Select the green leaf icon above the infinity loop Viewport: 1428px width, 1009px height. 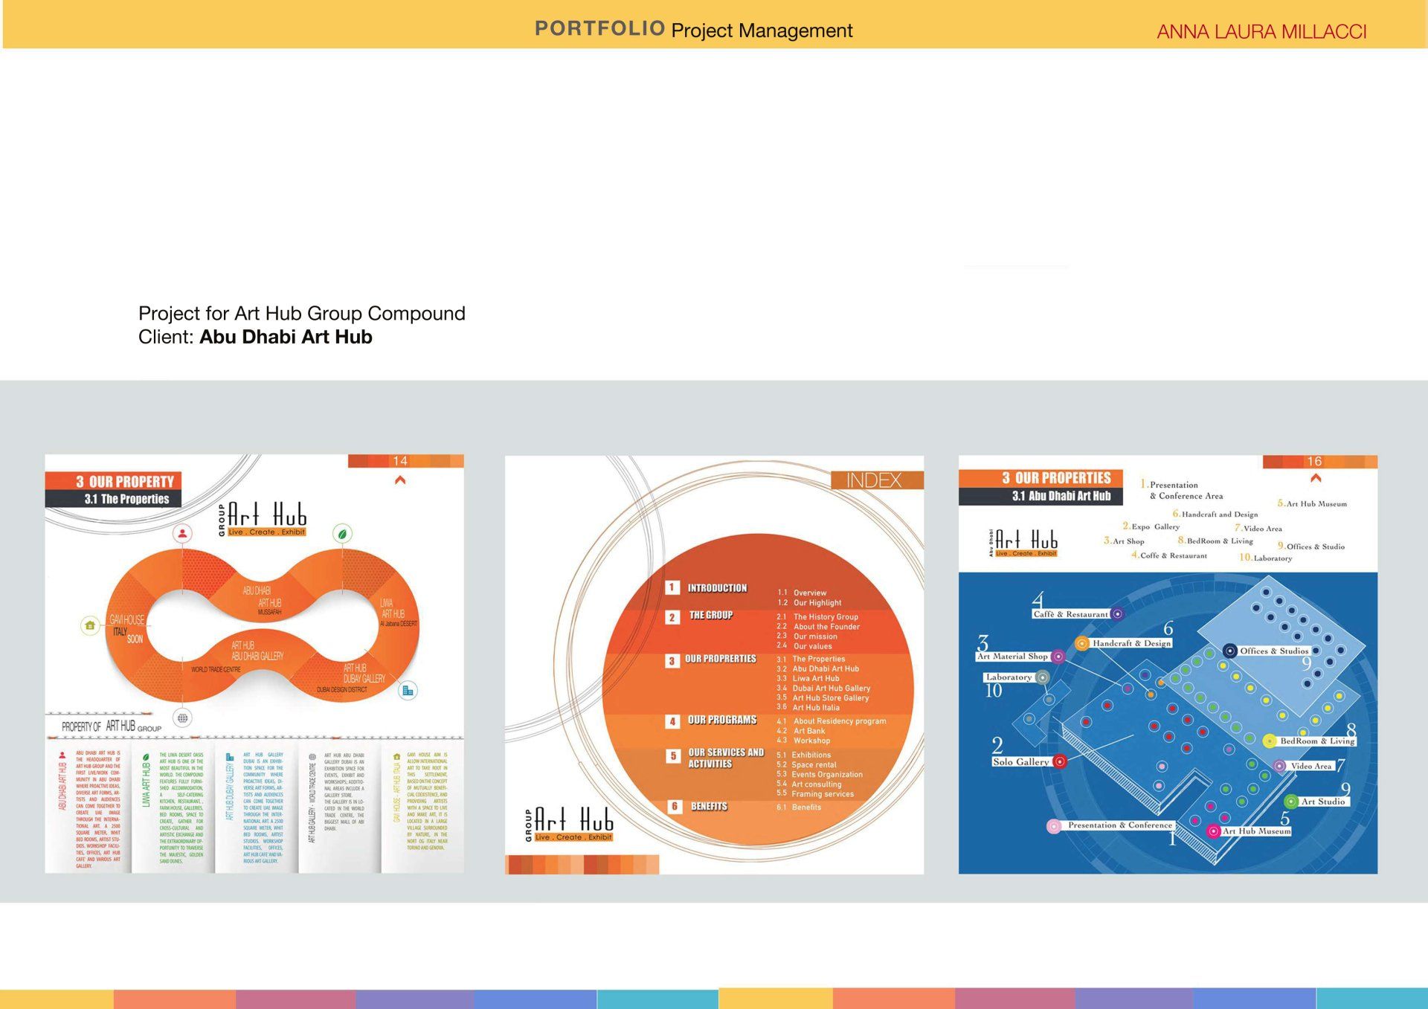[x=342, y=533]
